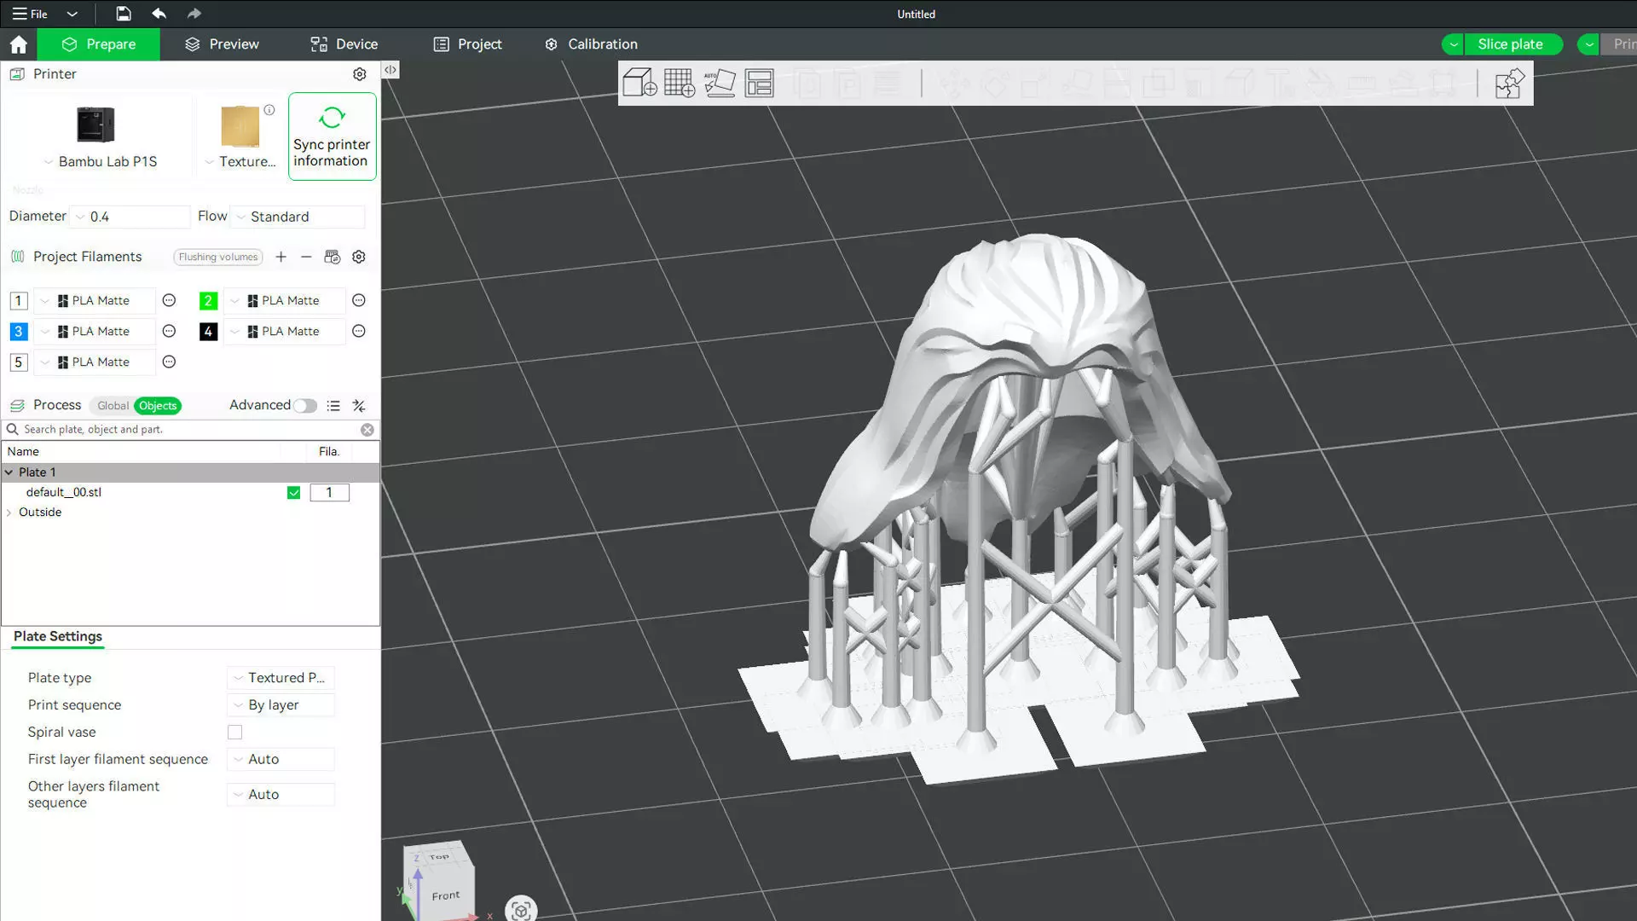Click the Add object cube icon
This screenshot has height=921, width=1637.
[639, 83]
